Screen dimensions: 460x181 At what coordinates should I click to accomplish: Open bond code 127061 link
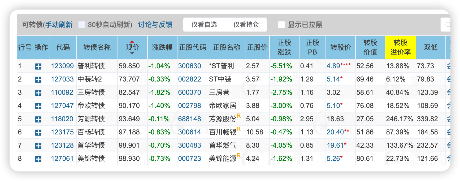tap(62, 159)
